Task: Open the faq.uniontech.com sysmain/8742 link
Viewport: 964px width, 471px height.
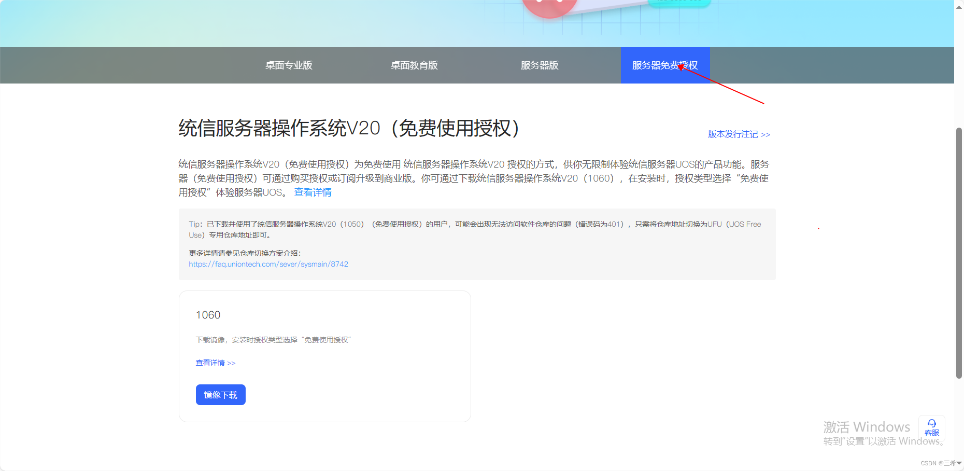Action: (268, 264)
